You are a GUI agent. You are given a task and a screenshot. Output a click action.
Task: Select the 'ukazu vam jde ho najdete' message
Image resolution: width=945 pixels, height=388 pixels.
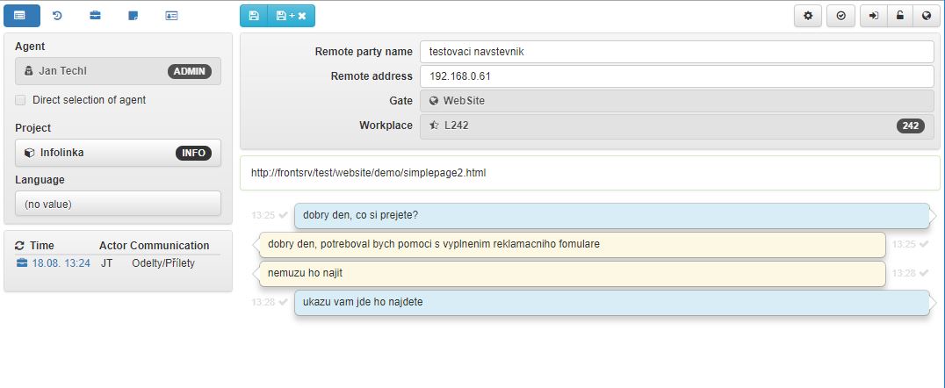pos(612,302)
